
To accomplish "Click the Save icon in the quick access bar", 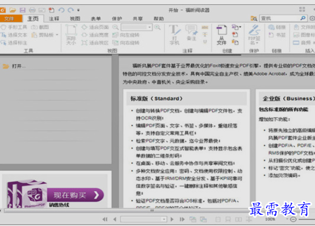I will pos(22,10).
